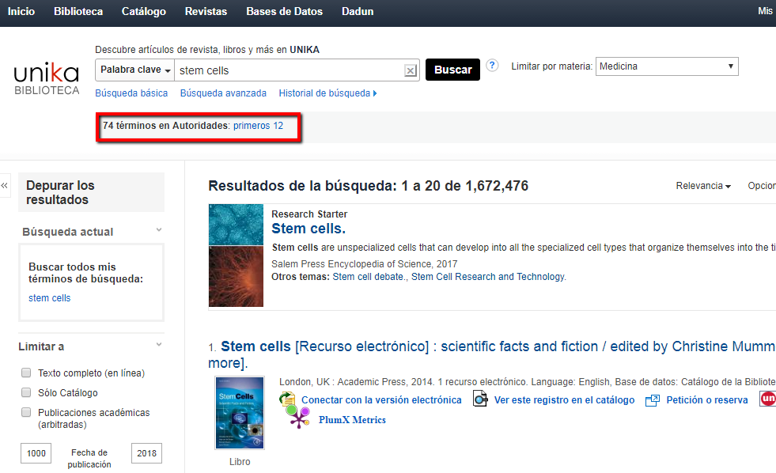Collapse the sidebar with double-arrow icon
Viewport: 776px width, 473px height.
coord(5,186)
